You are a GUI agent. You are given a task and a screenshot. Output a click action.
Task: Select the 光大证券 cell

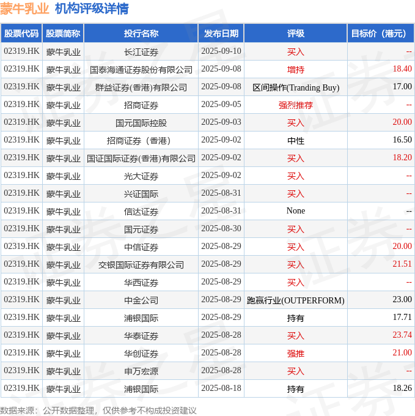141,176
